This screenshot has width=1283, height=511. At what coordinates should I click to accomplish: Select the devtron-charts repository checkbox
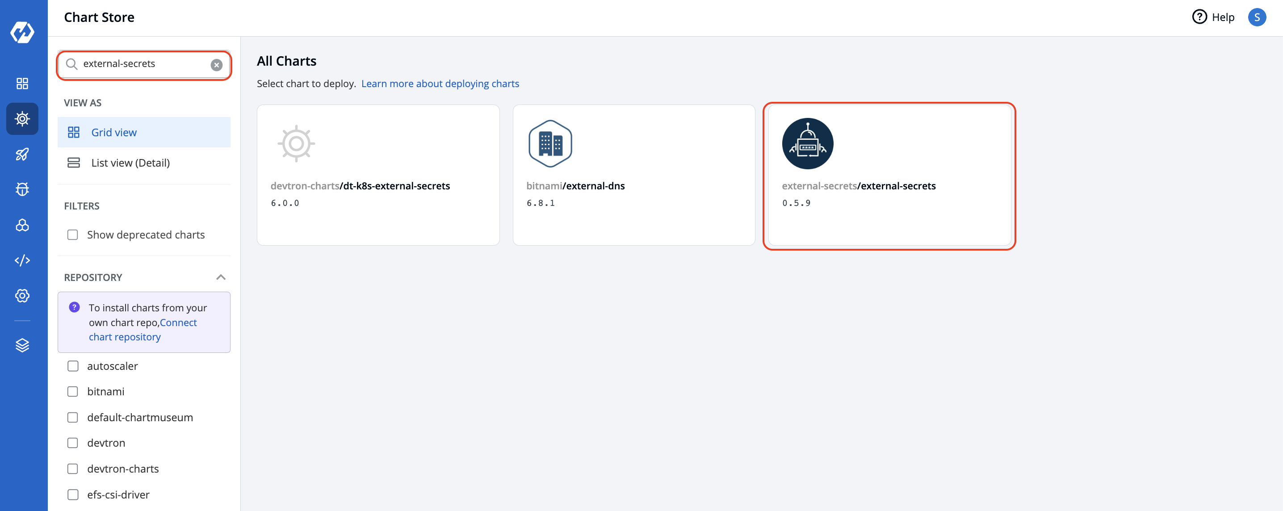(x=73, y=468)
